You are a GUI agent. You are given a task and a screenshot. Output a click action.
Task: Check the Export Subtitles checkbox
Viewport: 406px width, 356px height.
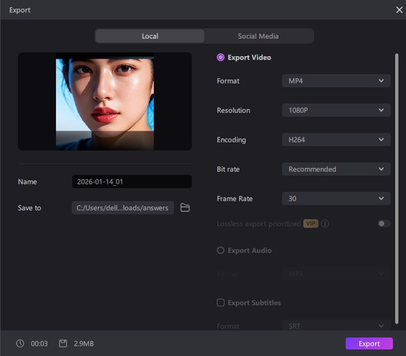coord(220,303)
